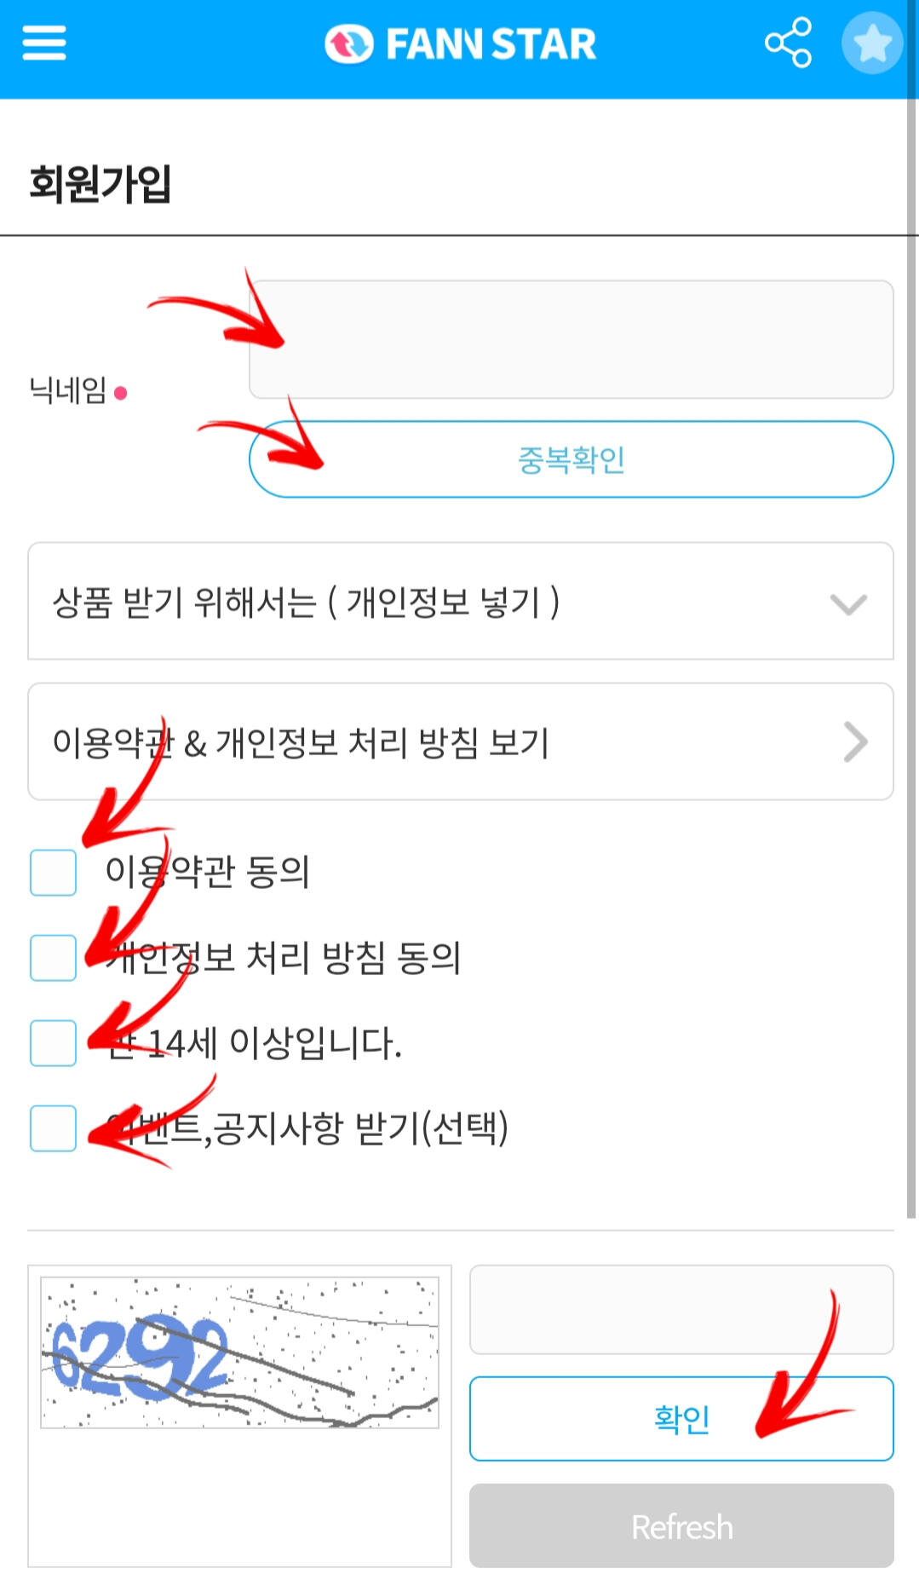Viewport: 919px width, 1586px height.
Task: Tap the share icon in header
Action: [x=788, y=43]
